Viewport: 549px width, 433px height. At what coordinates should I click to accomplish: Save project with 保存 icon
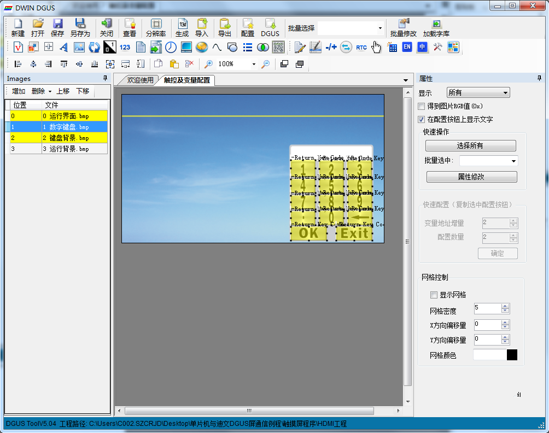tap(57, 28)
